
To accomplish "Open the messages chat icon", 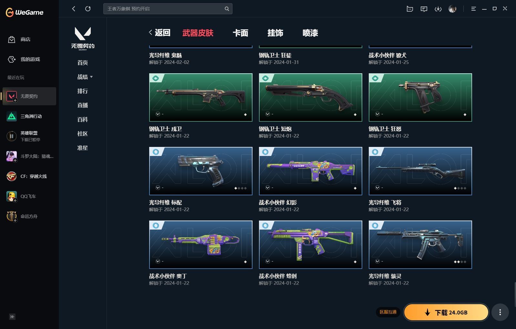I will tap(424, 9).
